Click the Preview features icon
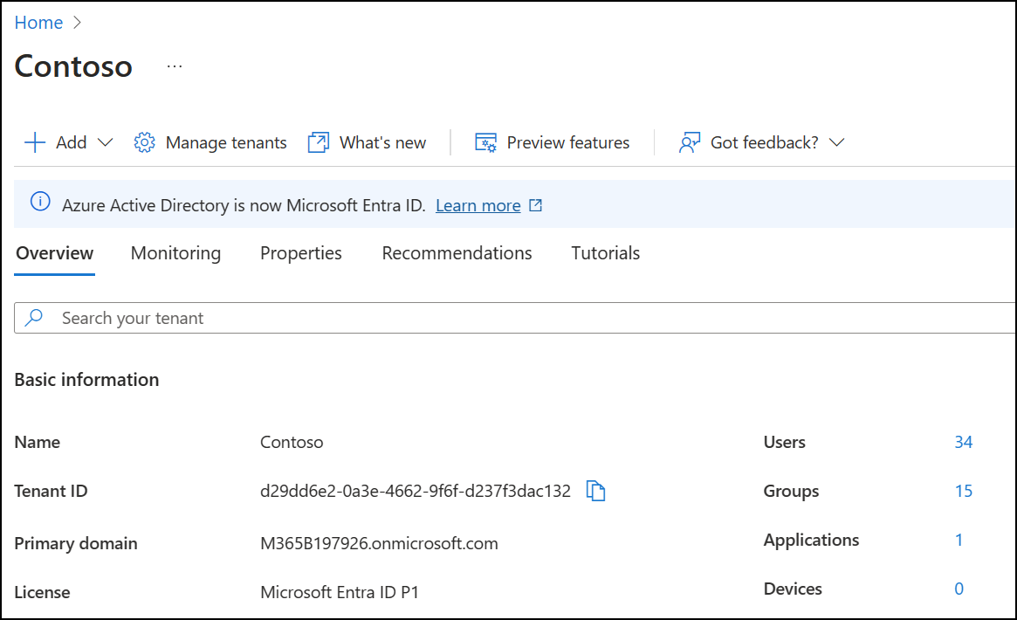The height and width of the screenshot is (620, 1017). [x=485, y=142]
